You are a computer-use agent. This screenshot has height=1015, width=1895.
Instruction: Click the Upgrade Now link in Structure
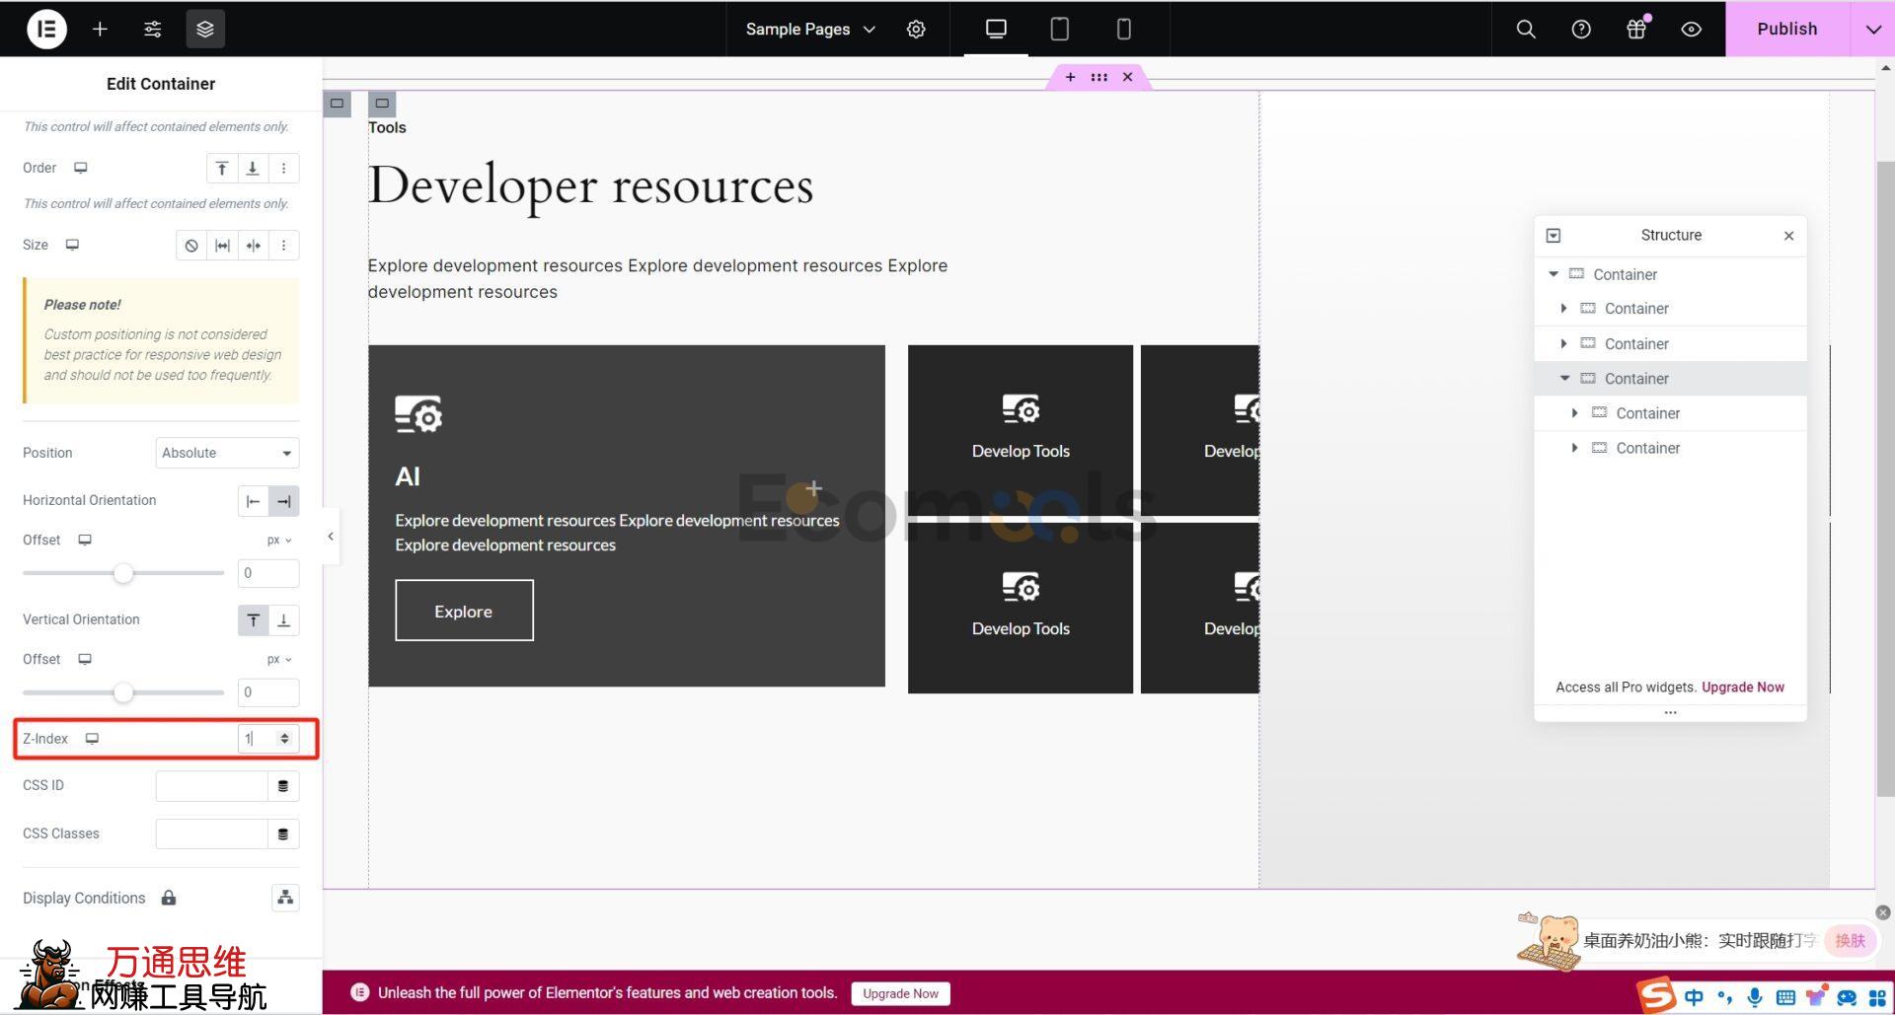coord(1742,688)
